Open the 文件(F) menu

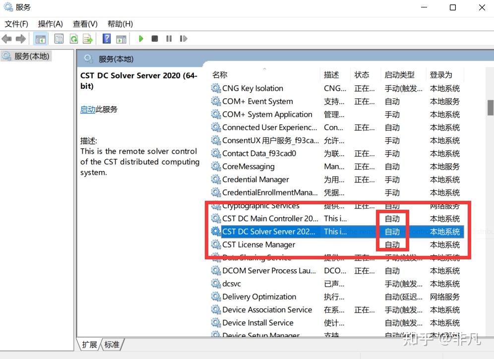pyautogui.click(x=16, y=23)
